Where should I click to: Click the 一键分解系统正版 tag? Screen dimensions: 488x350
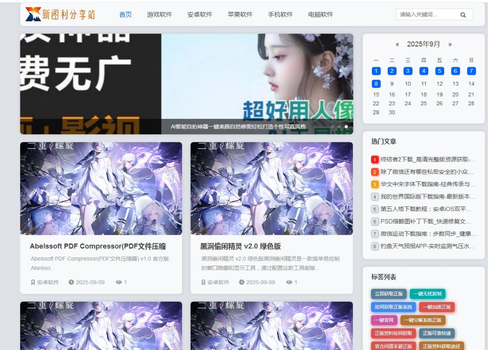pos(423,320)
